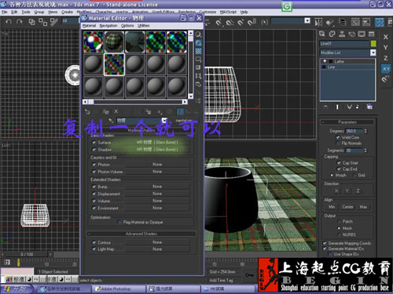Open the named selection sets dropdown
The width and height of the screenshot is (393, 294).
[307, 21]
